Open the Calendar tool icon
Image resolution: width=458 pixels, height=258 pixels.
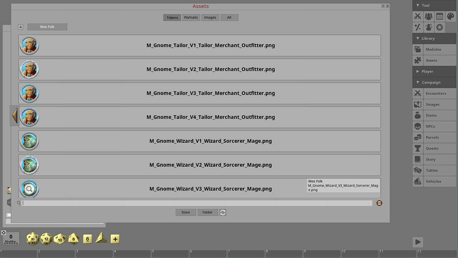[440, 16]
